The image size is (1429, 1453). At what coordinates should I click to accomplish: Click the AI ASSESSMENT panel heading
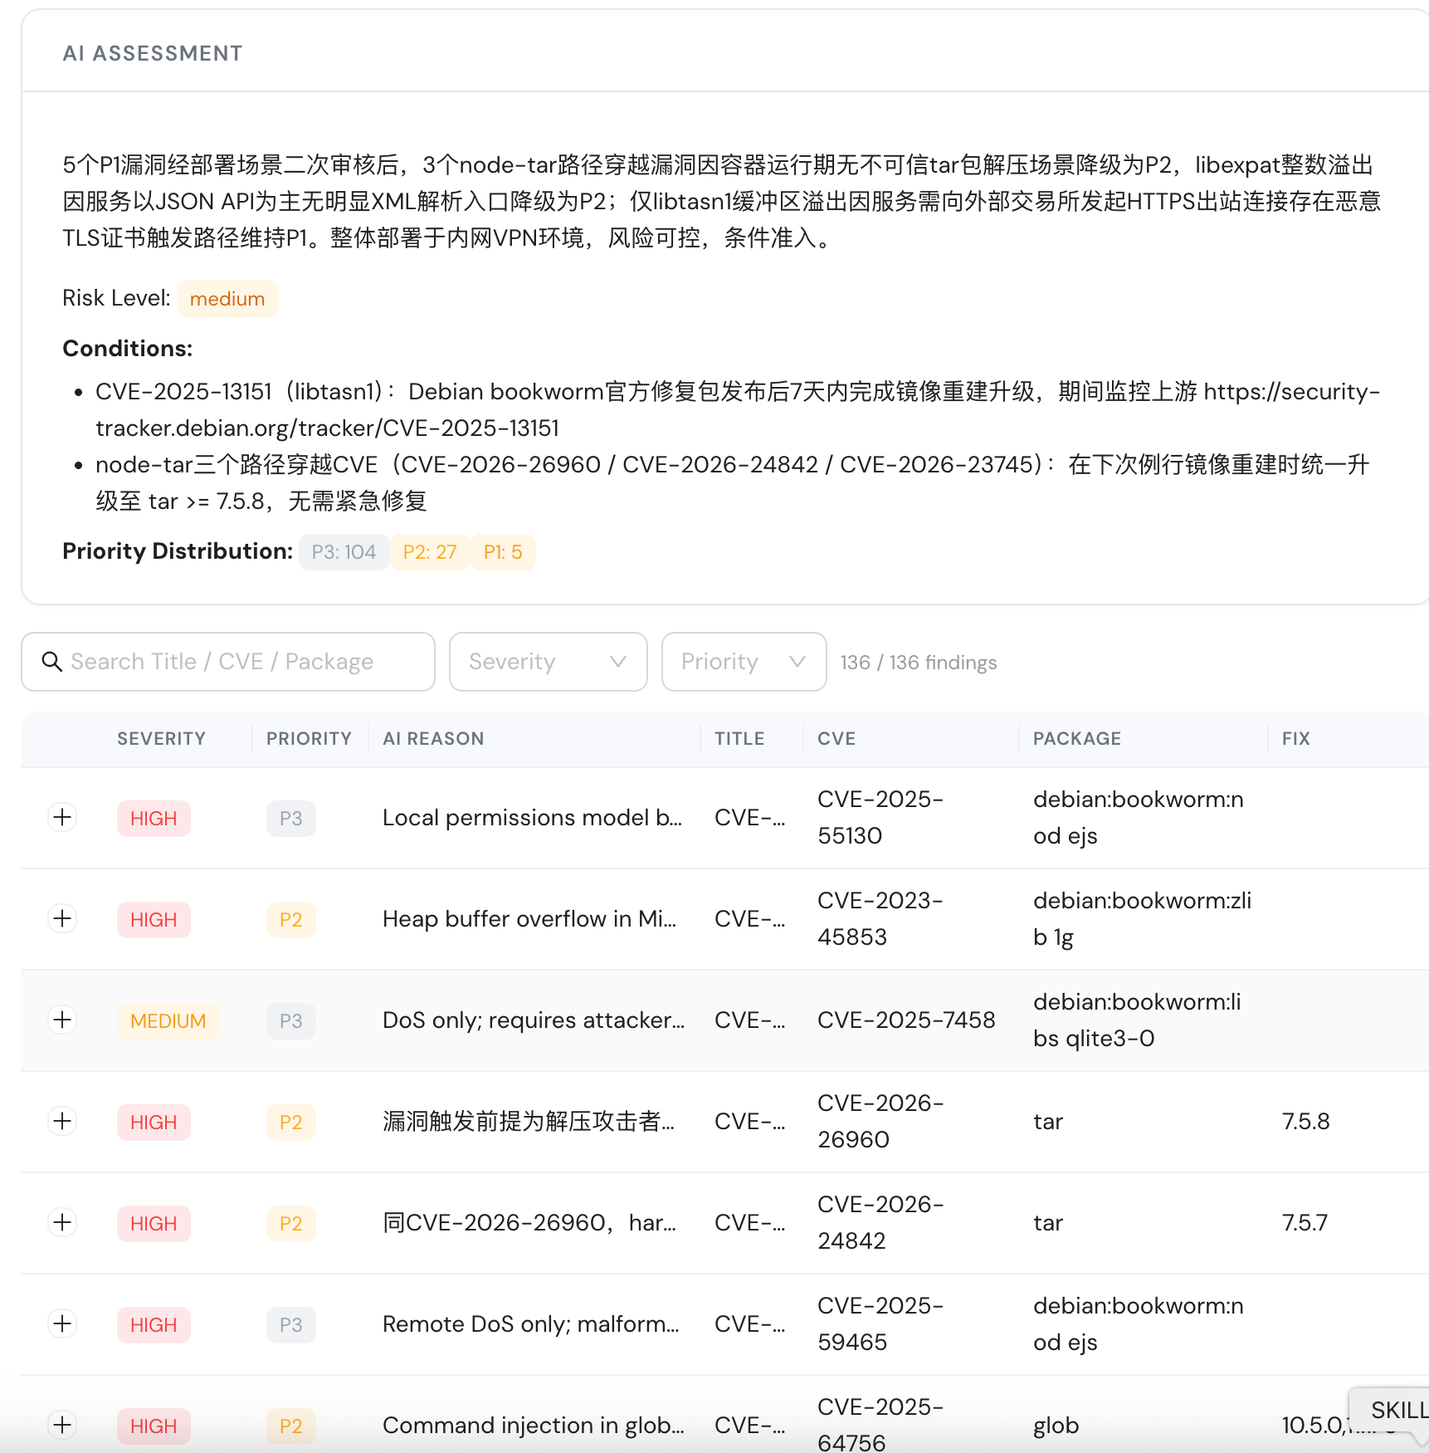pos(153,53)
